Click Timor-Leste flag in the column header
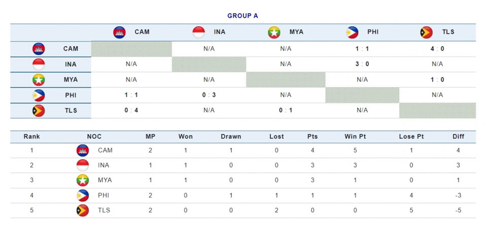 [x=426, y=32]
